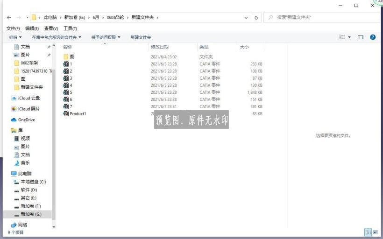Navigate to 新加卷 (G:) in address bar

pyautogui.click(x=75, y=18)
